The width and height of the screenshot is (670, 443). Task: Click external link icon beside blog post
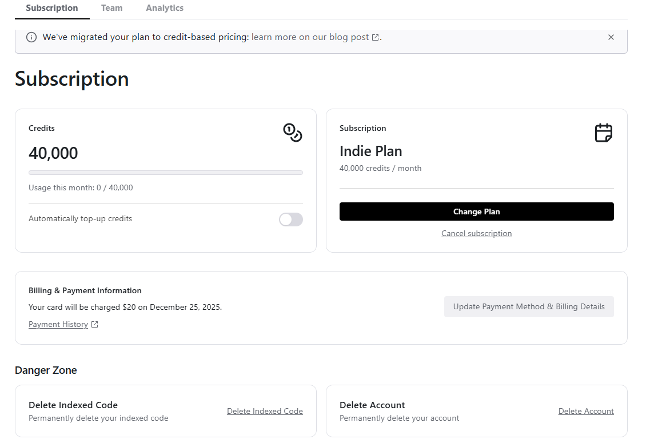pos(375,38)
